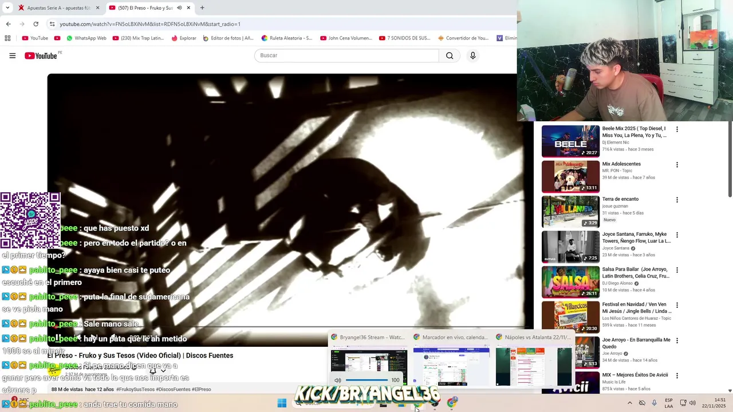Open the Joe Arroyo En Barranquilla title
The height and width of the screenshot is (412, 733).
click(636, 343)
